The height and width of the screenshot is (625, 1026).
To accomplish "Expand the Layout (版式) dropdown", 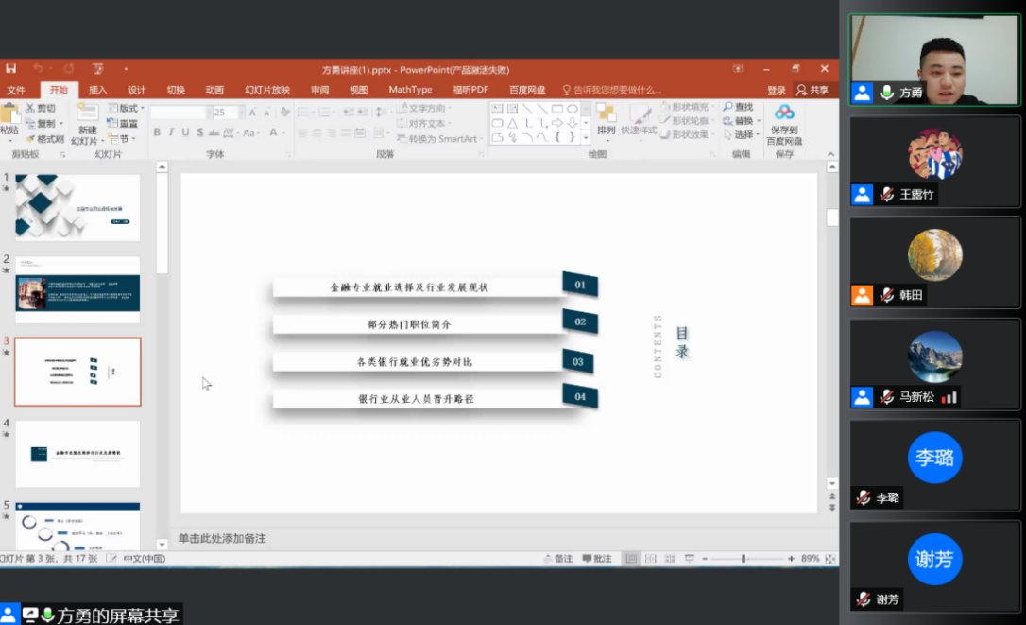I will click(127, 109).
